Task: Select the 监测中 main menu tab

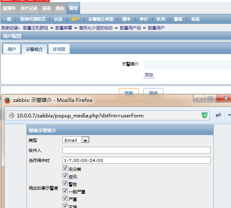Action: tap(9, 8)
